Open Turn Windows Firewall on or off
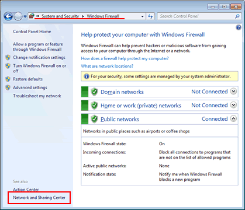 click(39, 68)
